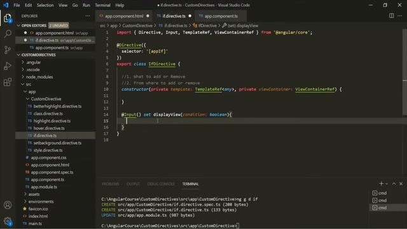Collapse the OPEN EDITORS section

(34, 25)
